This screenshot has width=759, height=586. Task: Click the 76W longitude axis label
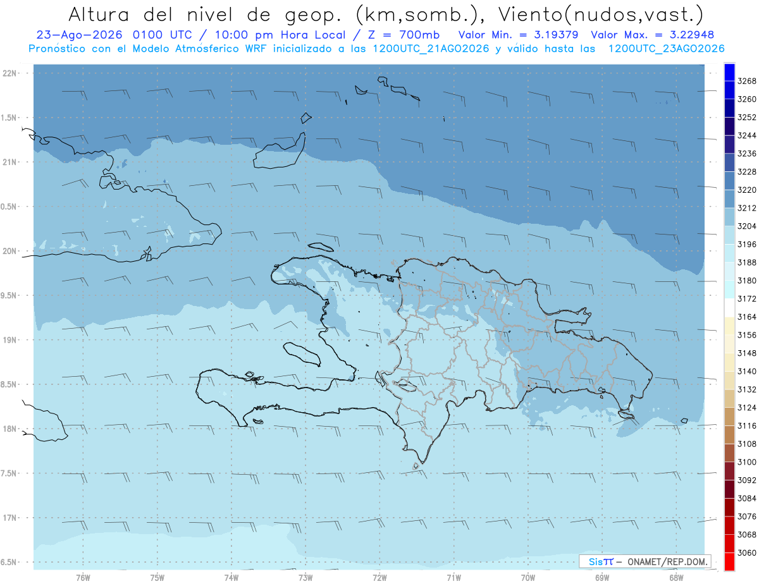[83, 577]
